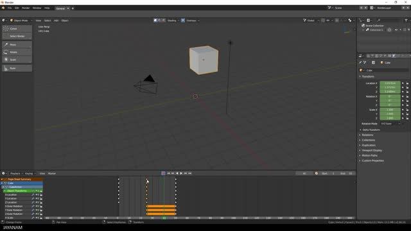Image resolution: width=411 pixels, height=231 pixels.
Task: Open the timeline editor type selector
Action: pyautogui.click(x=4, y=173)
